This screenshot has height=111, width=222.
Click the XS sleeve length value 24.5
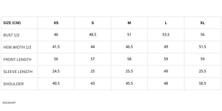pyautogui.click(x=56, y=71)
